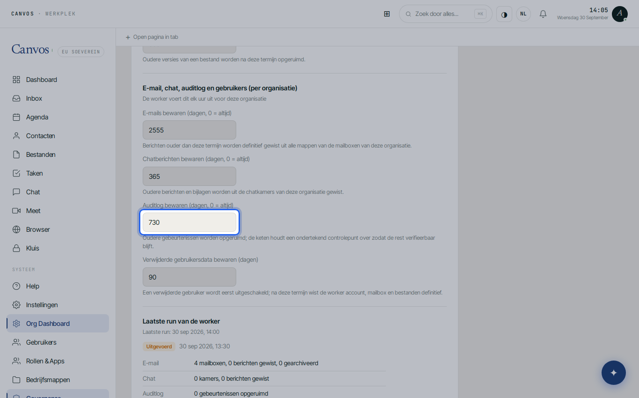This screenshot has height=398, width=639.
Task: Focus the 'Zoek door alles' search field
Action: tap(446, 14)
